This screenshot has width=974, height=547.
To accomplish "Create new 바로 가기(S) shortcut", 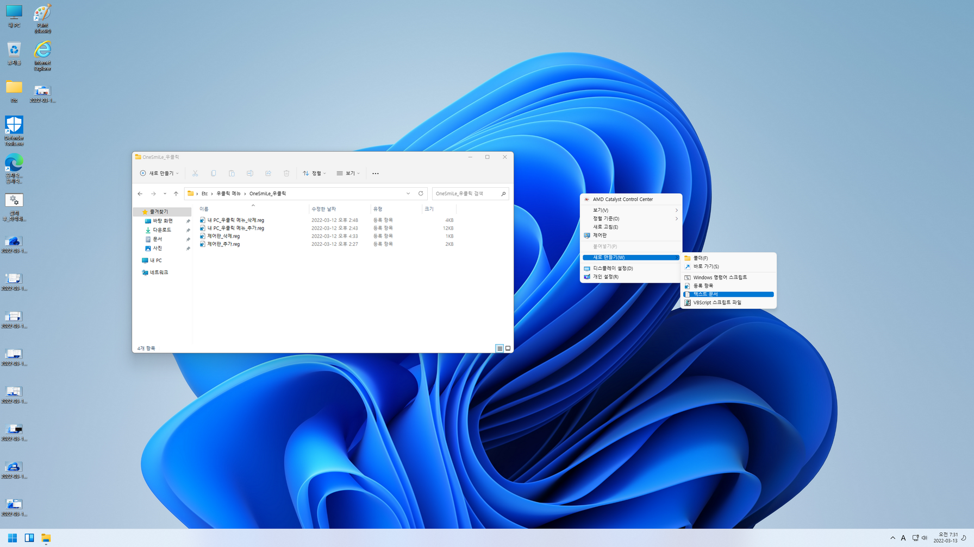I will pos(728,266).
